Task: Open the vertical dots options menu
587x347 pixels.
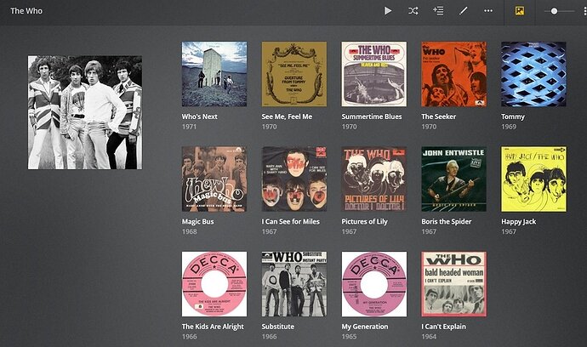Action: coord(584,11)
